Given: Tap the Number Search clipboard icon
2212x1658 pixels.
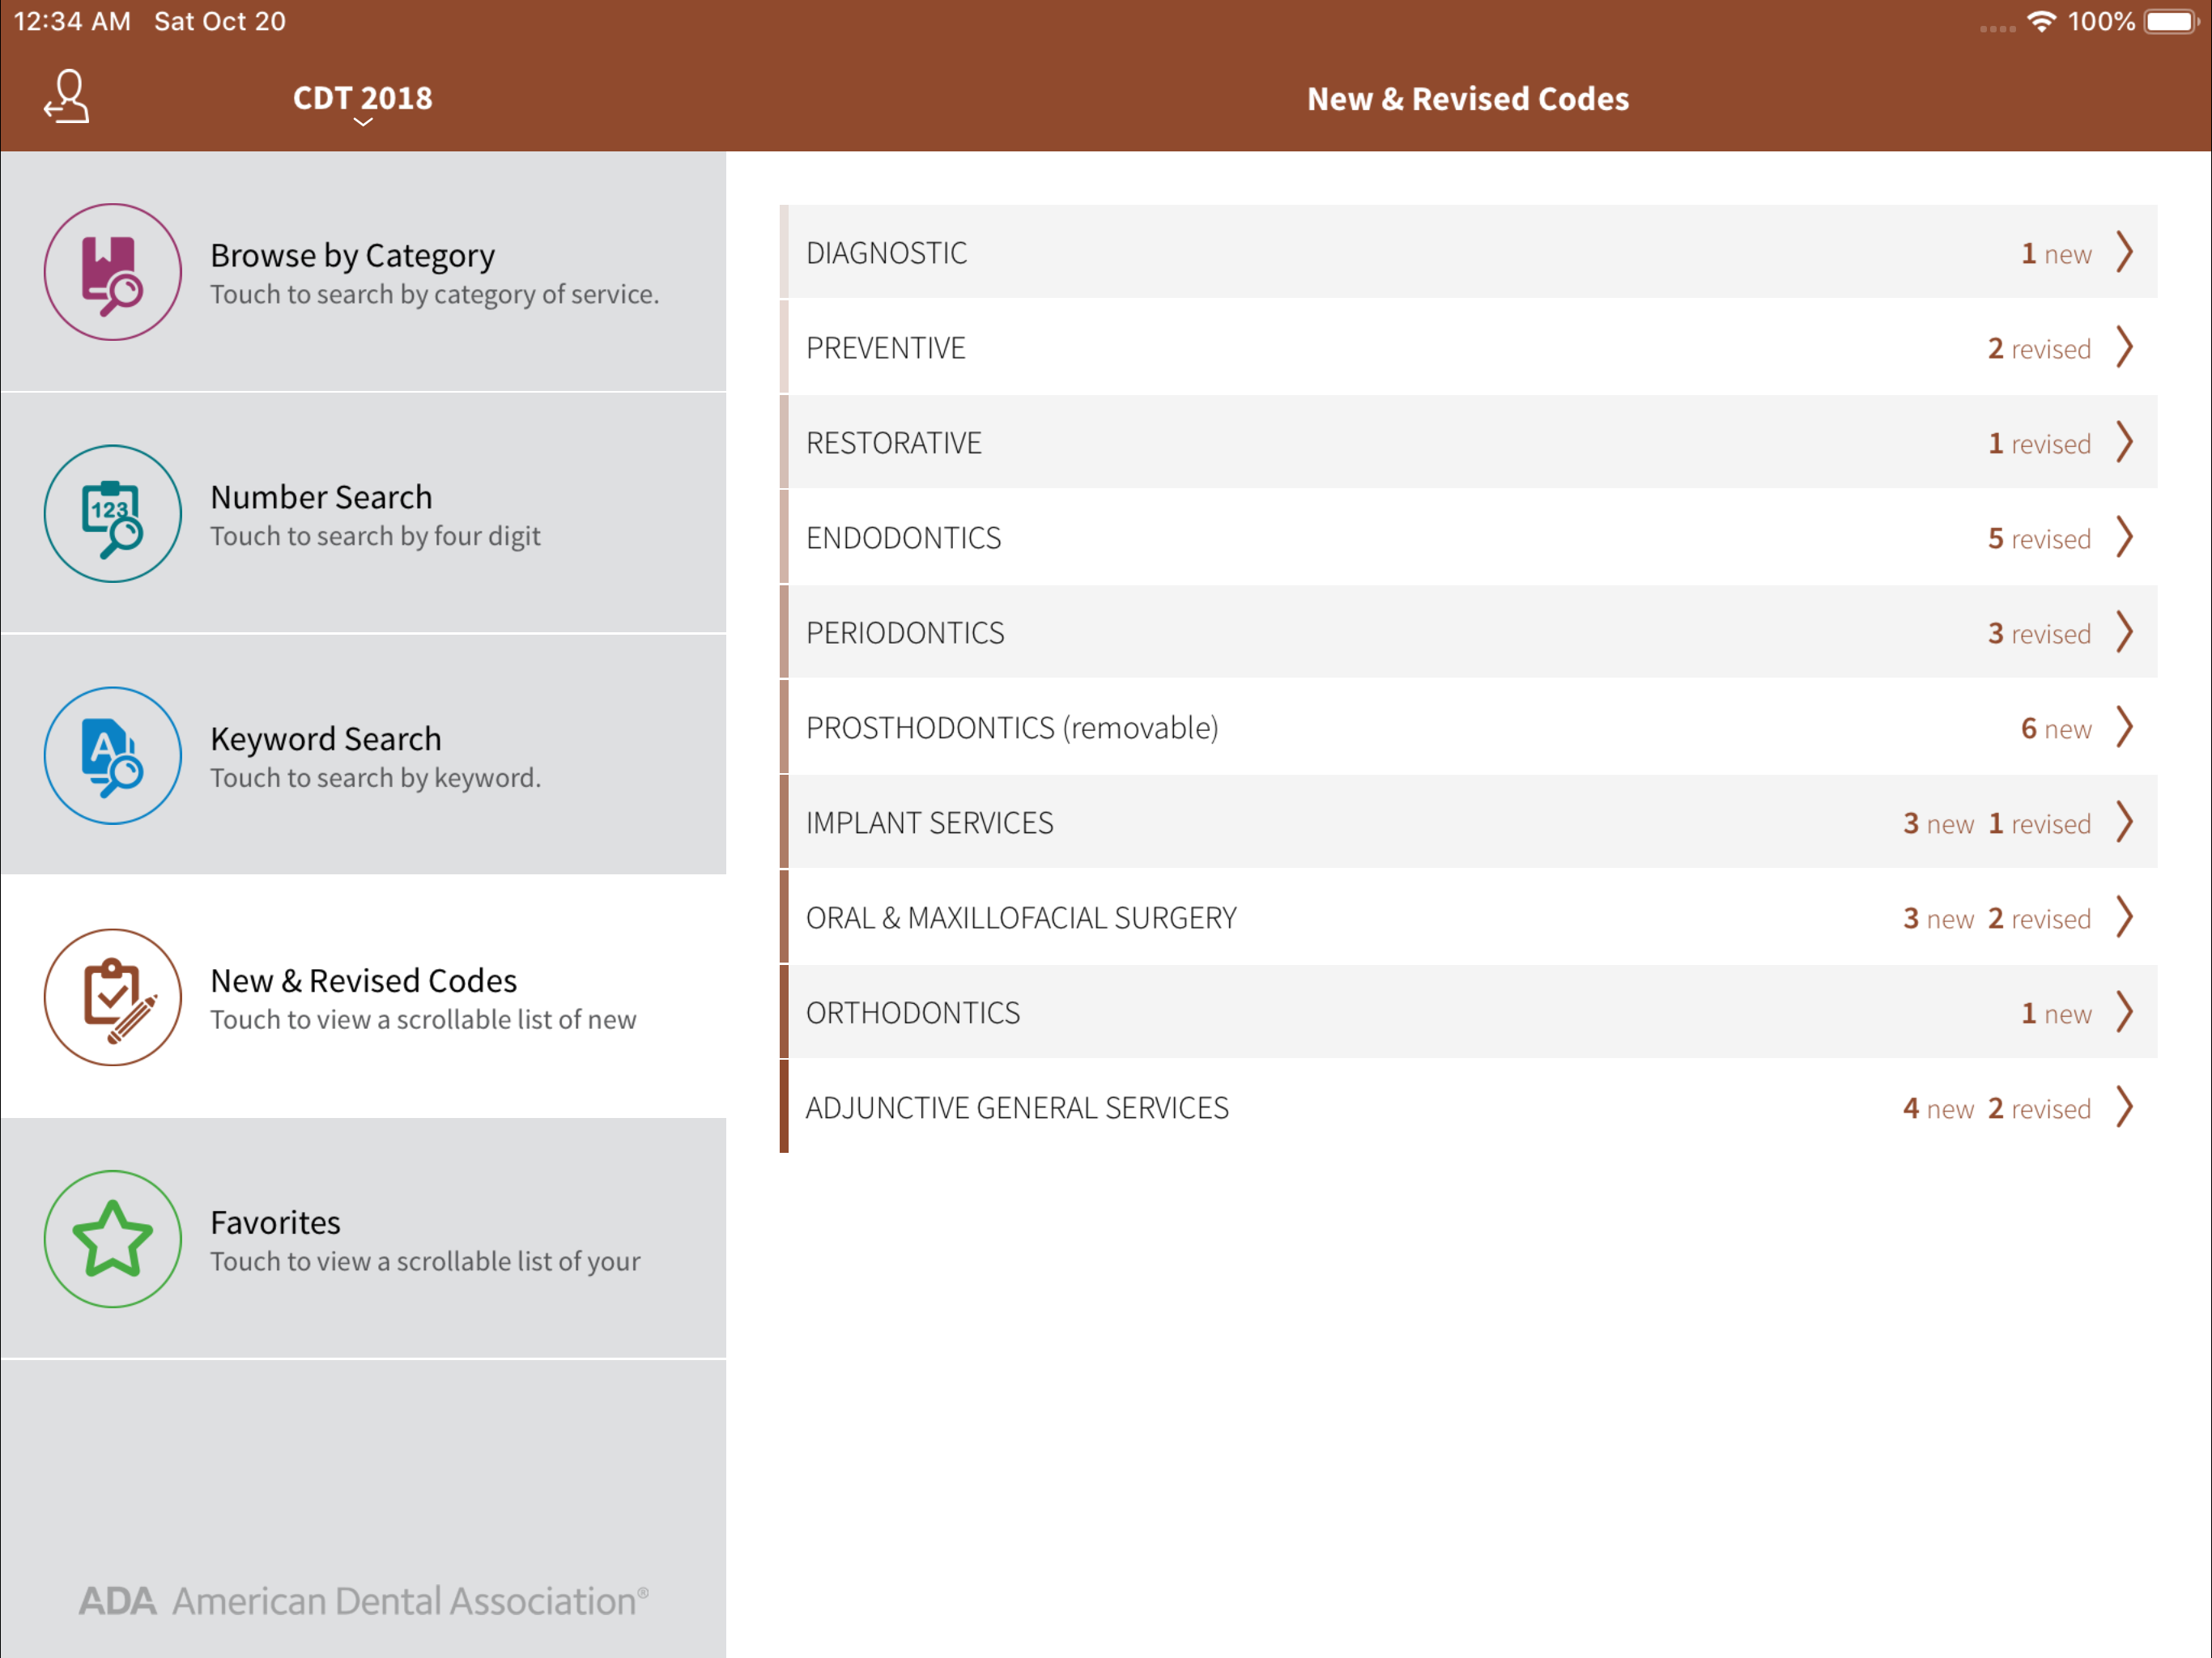Looking at the screenshot, I should click(x=113, y=514).
